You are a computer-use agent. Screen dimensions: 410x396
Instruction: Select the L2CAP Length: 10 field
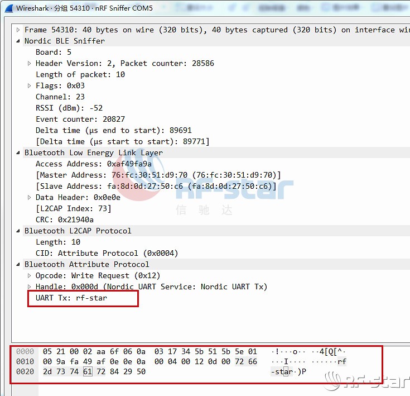tap(58, 242)
